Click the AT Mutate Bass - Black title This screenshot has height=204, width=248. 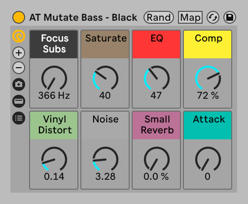pos(83,17)
